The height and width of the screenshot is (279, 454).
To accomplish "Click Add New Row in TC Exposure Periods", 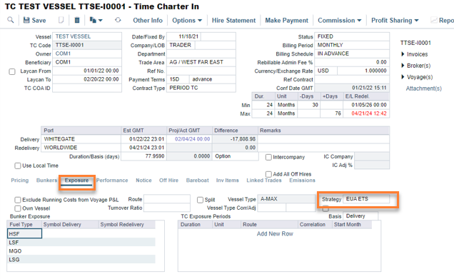I will (x=275, y=234).
